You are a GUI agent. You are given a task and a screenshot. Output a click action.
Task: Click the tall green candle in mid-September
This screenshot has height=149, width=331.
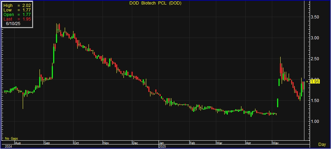click(55, 53)
